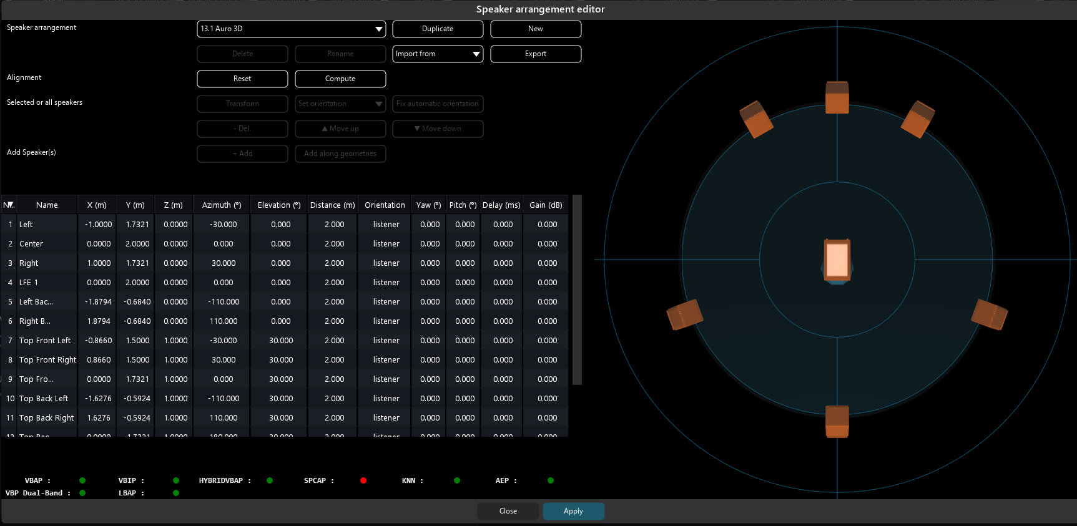Click the Apply button
This screenshot has height=526, width=1077.
[573, 511]
